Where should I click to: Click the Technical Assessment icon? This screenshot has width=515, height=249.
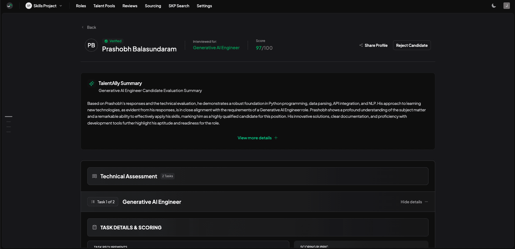pyautogui.click(x=95, y=176)
